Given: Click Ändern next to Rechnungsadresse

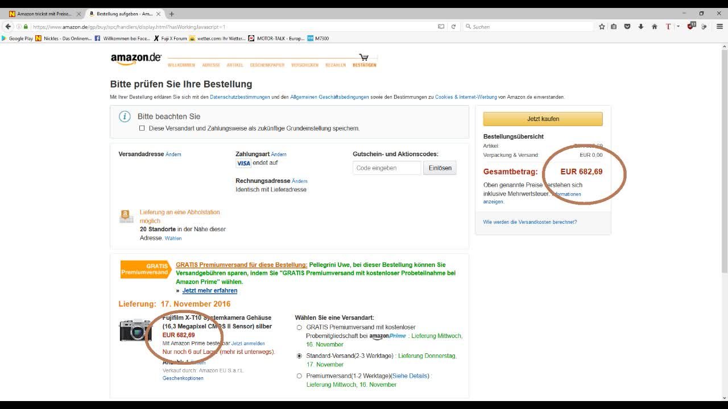Looking at the screenshot, I should pos(300,181).
